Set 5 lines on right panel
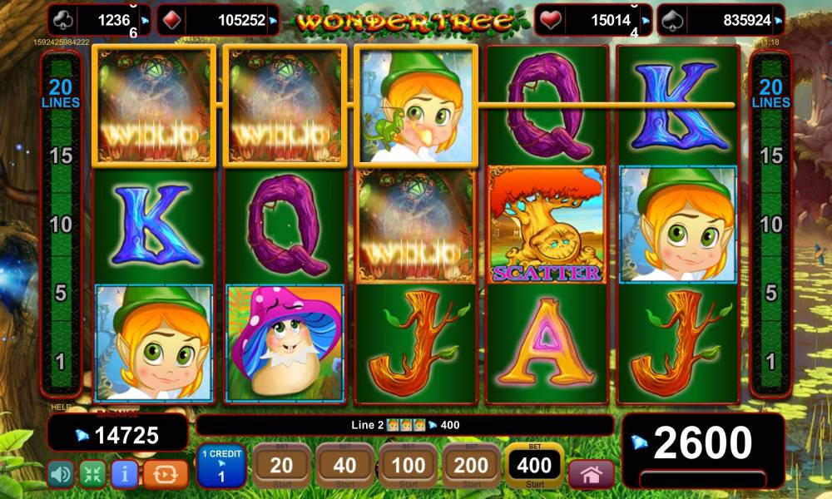The image size is (832, 499). pyautogui.click(x=771, y=293)
